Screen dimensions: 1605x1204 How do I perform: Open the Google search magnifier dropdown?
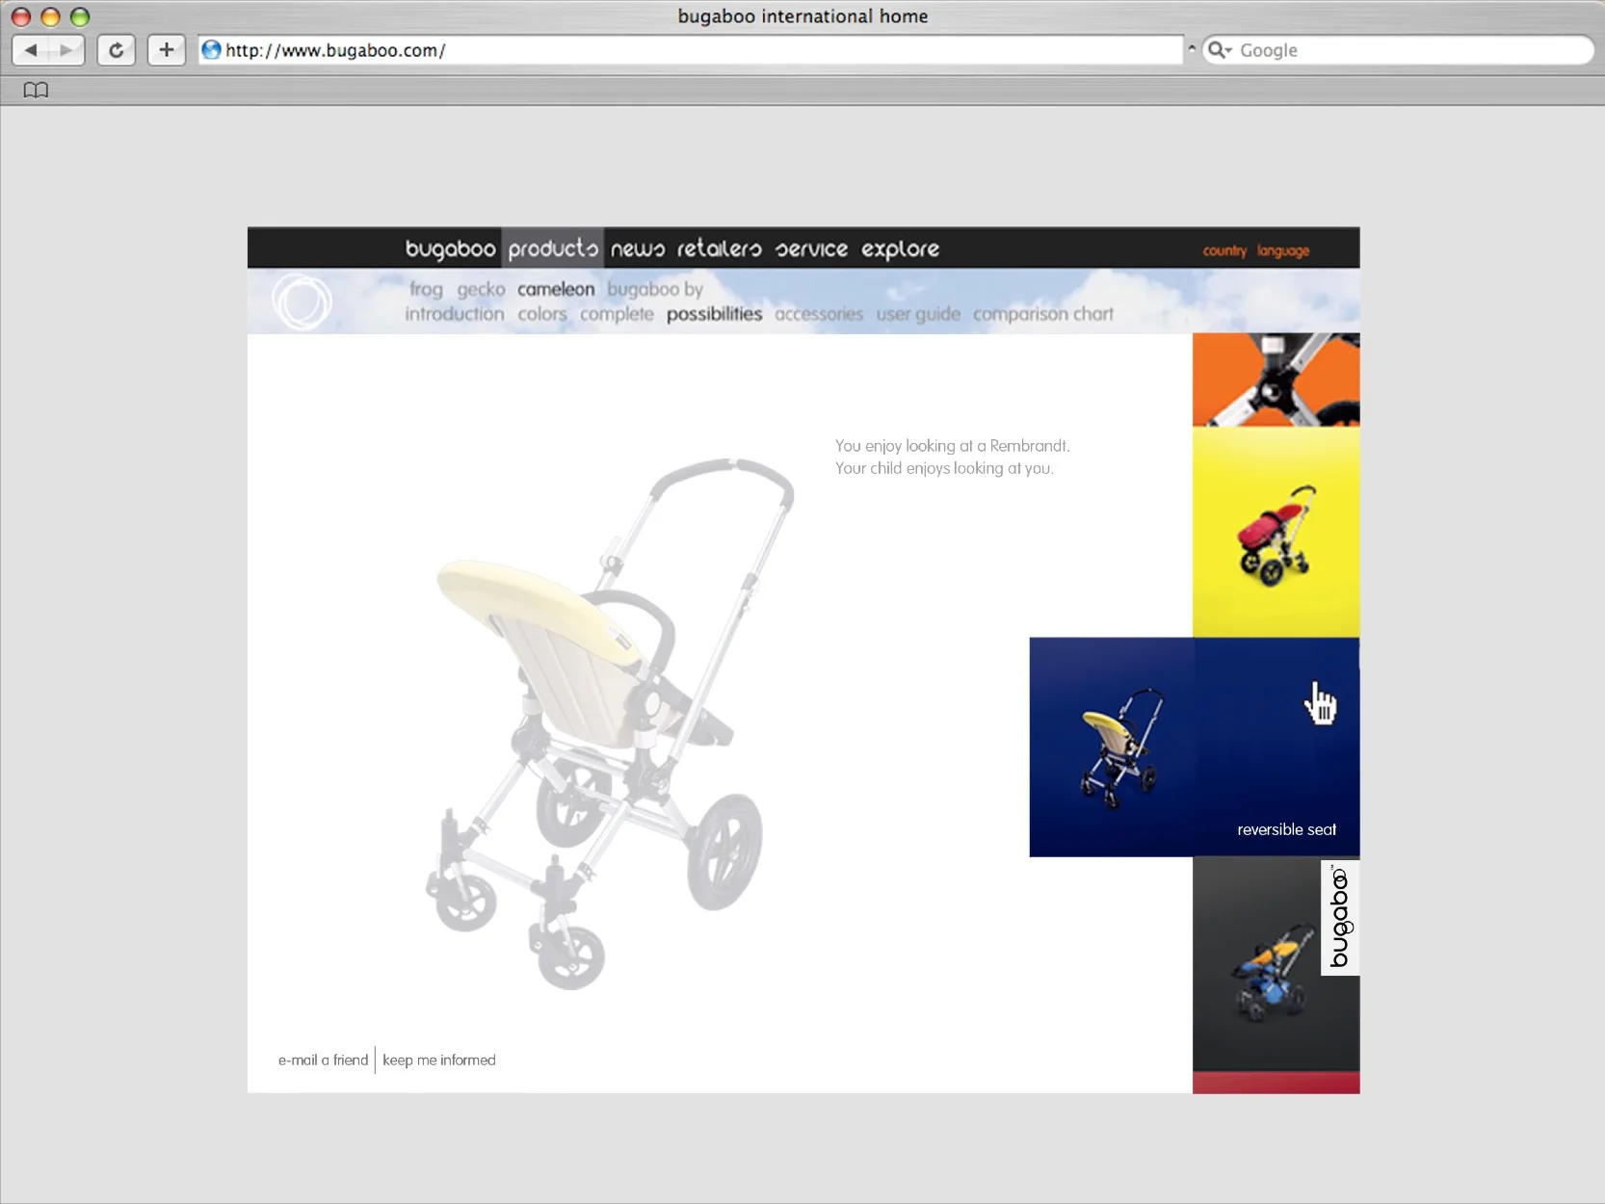1220,50
